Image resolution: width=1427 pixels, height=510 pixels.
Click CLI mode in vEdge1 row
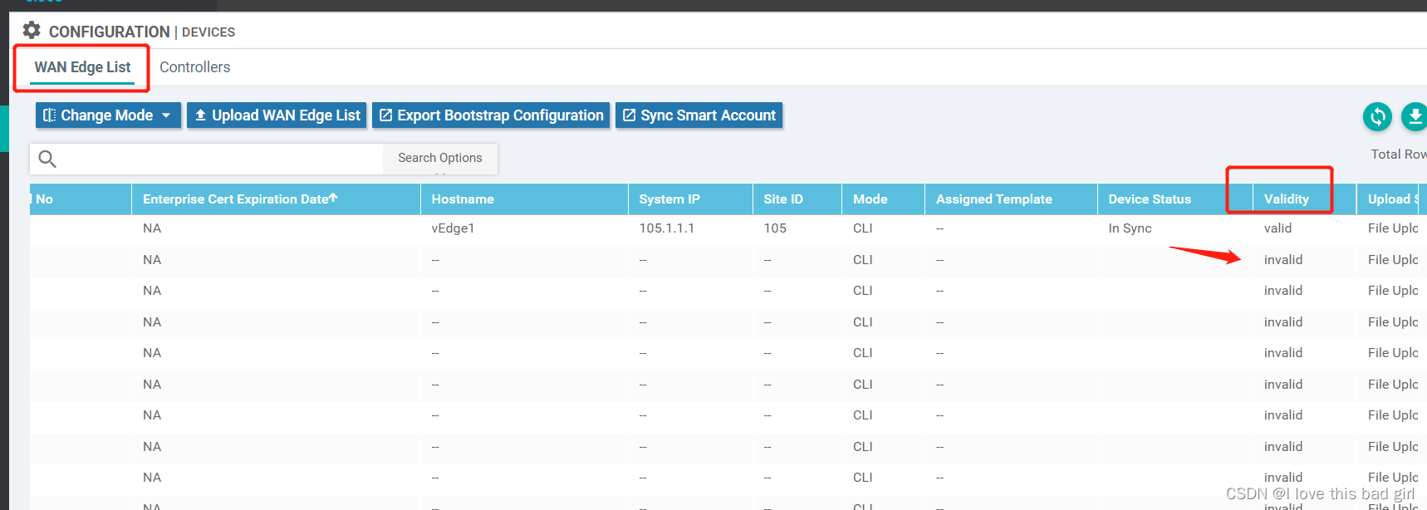[863, 228]
